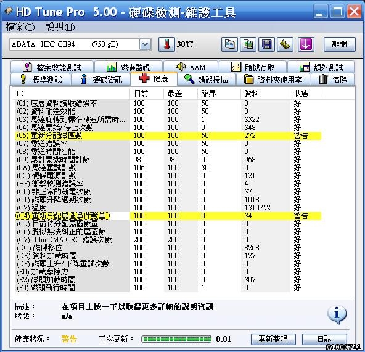Select row (DC) 磁碟移位
Screen dimensions: 365x352
tap(168, 248)
